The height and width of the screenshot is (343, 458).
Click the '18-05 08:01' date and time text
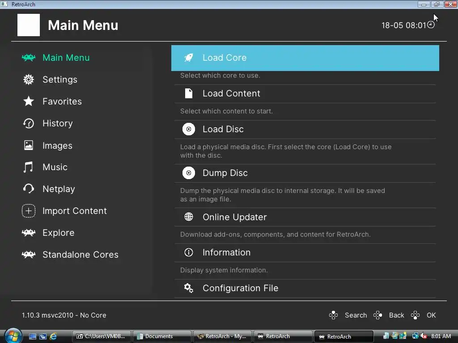coord(404,25)
